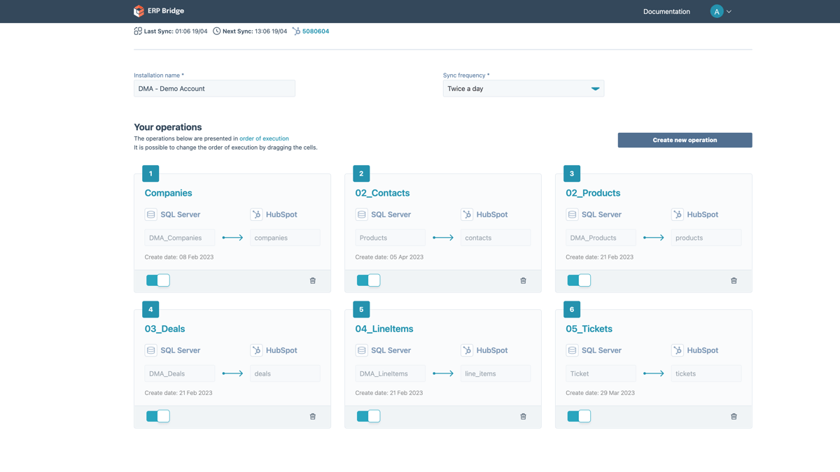Expand the account menu chevron beside avatar

729,12
